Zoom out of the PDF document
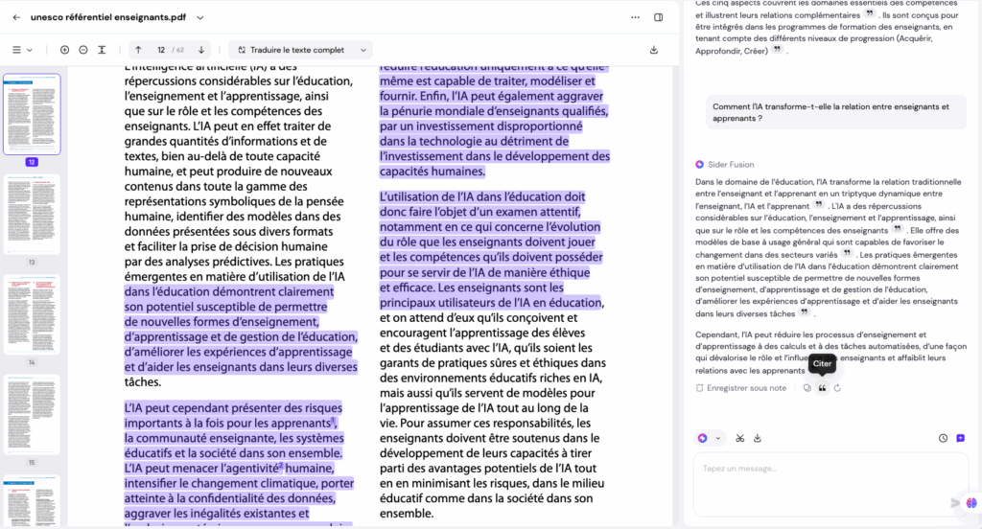This screenshot has height=529, width=982. [83, 50]
